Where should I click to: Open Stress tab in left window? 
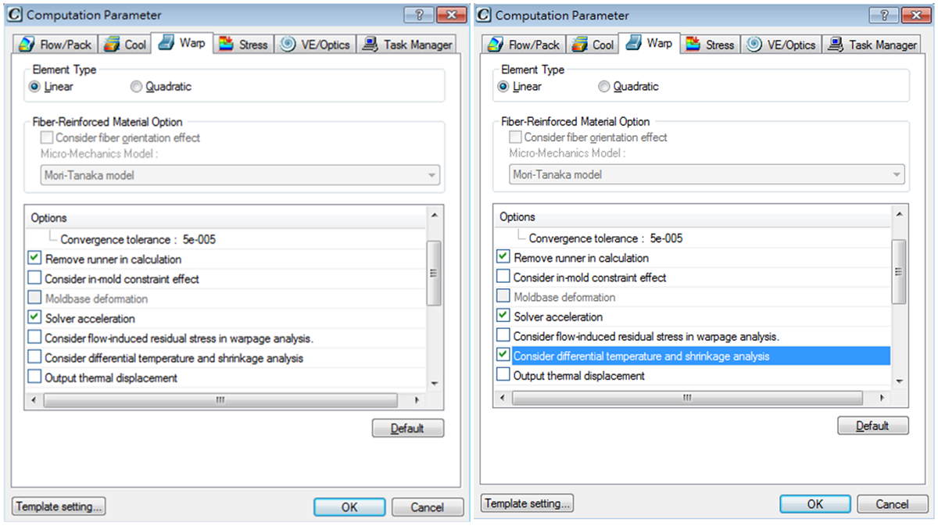click(244, 45)
